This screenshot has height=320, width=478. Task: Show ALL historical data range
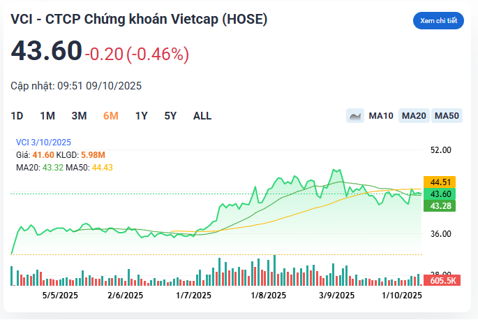point(202,116)
